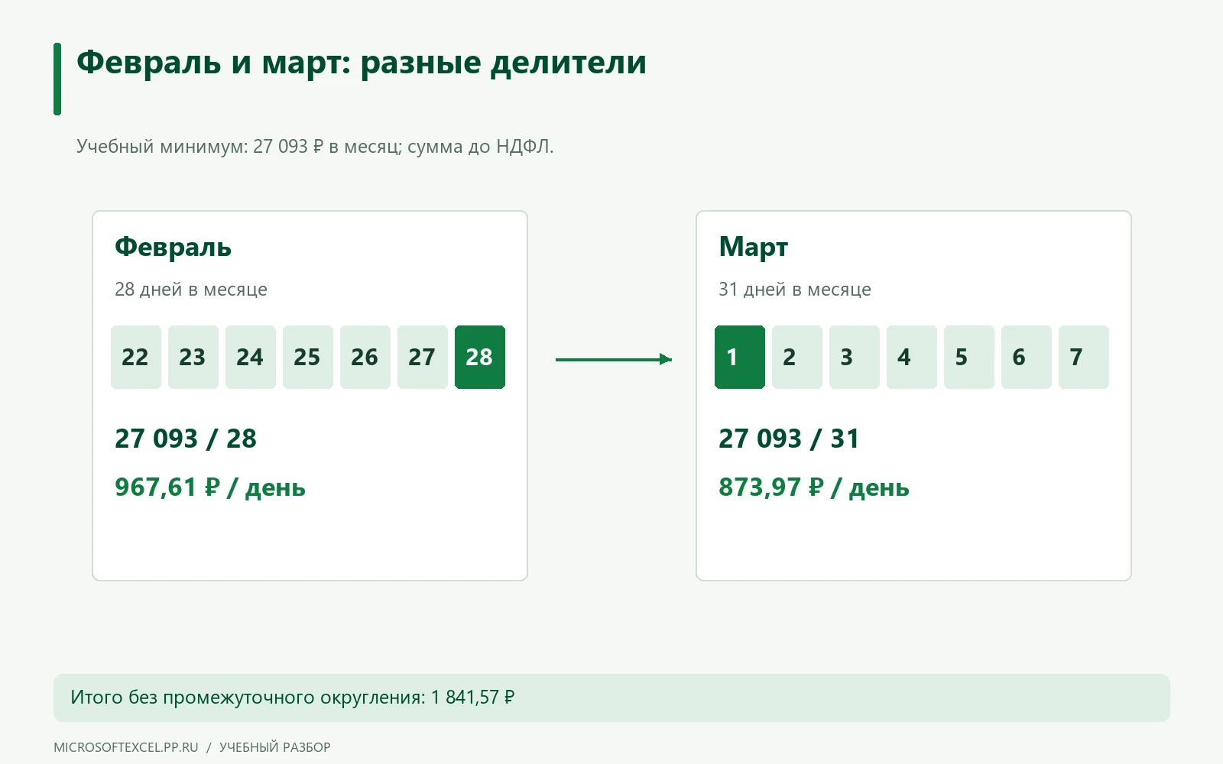This screenshot has width=1223, height=764.
Task: Pick the March day 3 tile
Action: [x=855, y=357]
